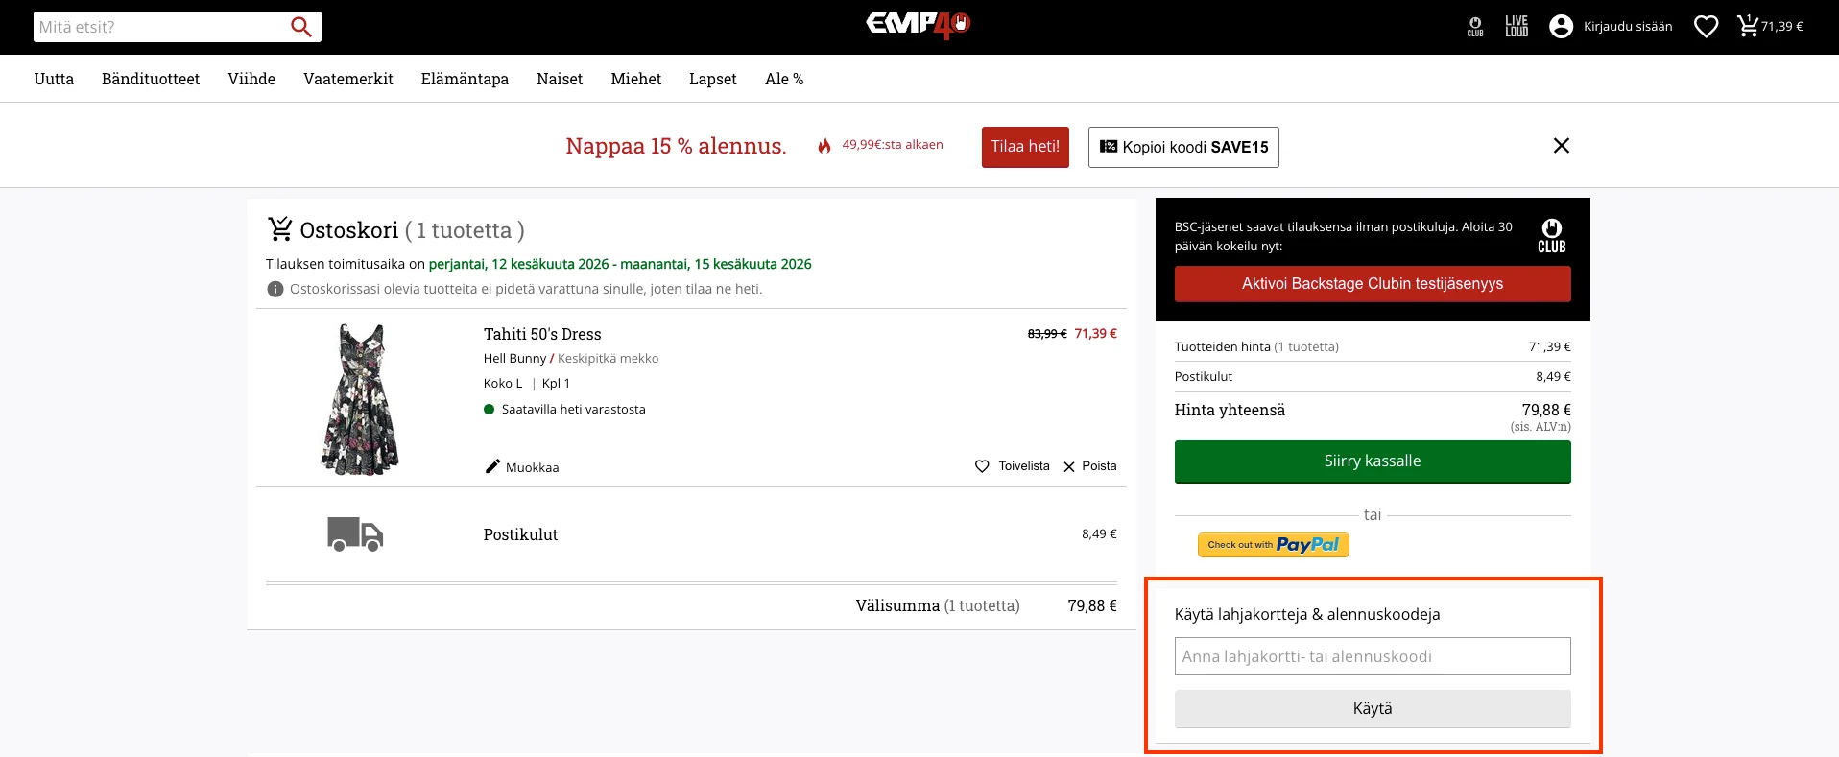Click the Hell Bunny brand link
This screenshot has width=1839, height=757.
pyautogui.click(x=514, y=358)
